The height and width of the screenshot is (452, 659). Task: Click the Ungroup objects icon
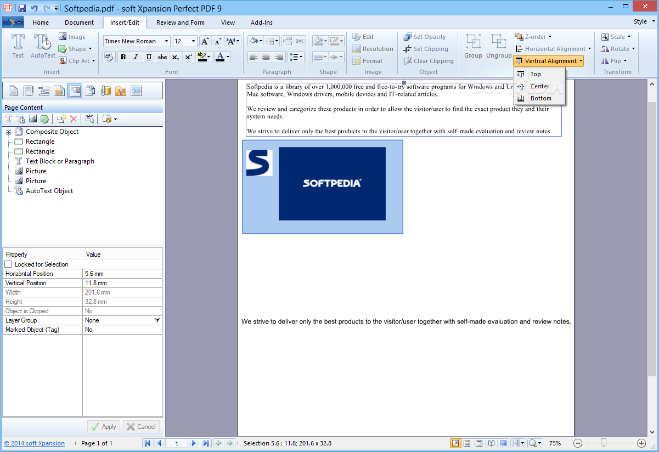[499, 46]
